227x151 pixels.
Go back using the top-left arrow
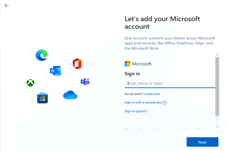[7, 6]
